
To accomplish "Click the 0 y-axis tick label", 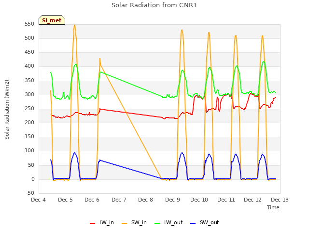I will click(x=33, y=179).
